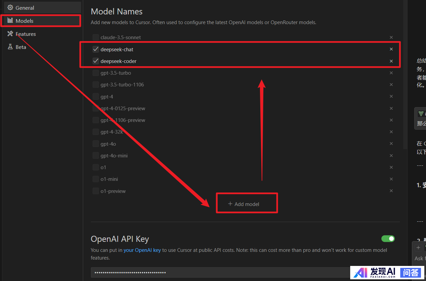Remove the o1 model
This screenshot has width=426, height=281.
pyautogui.click(x=391, y=167)
